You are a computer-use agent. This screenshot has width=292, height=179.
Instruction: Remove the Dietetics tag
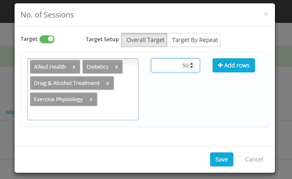pyautogui.click(x=116, y=67)
